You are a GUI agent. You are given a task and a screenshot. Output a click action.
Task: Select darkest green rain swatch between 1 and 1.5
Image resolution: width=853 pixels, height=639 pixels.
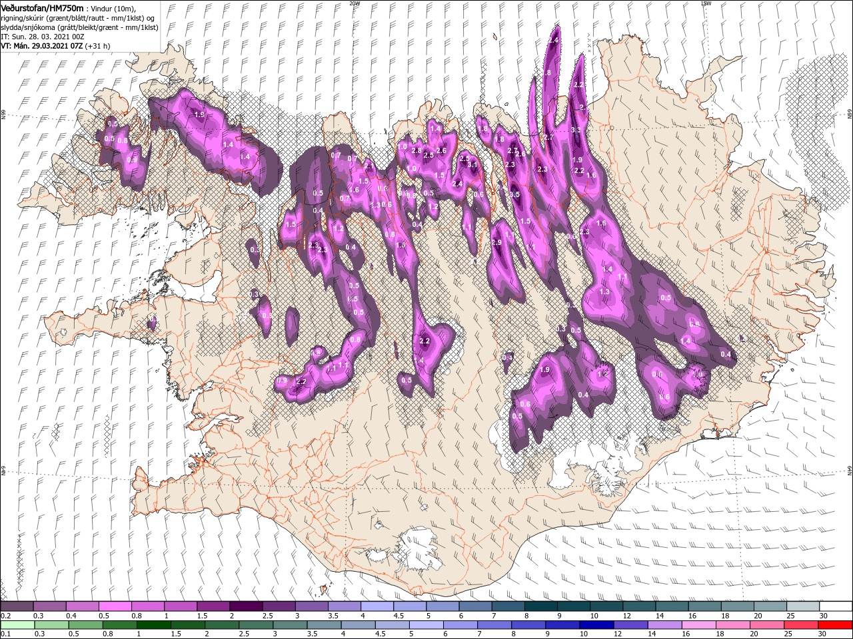pyautogui.click(x=153, y=625)
